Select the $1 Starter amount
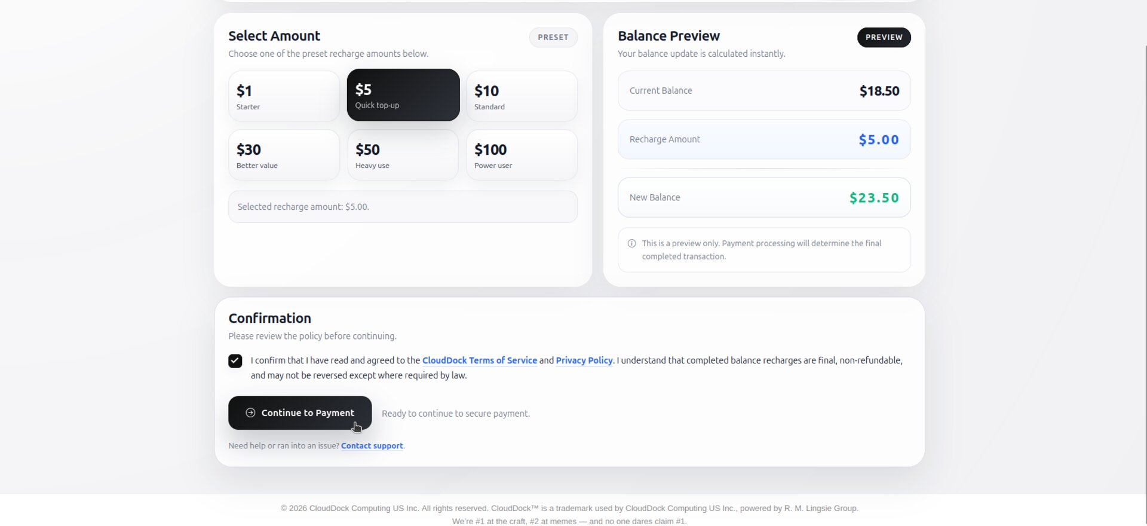 tap(284, 96)
